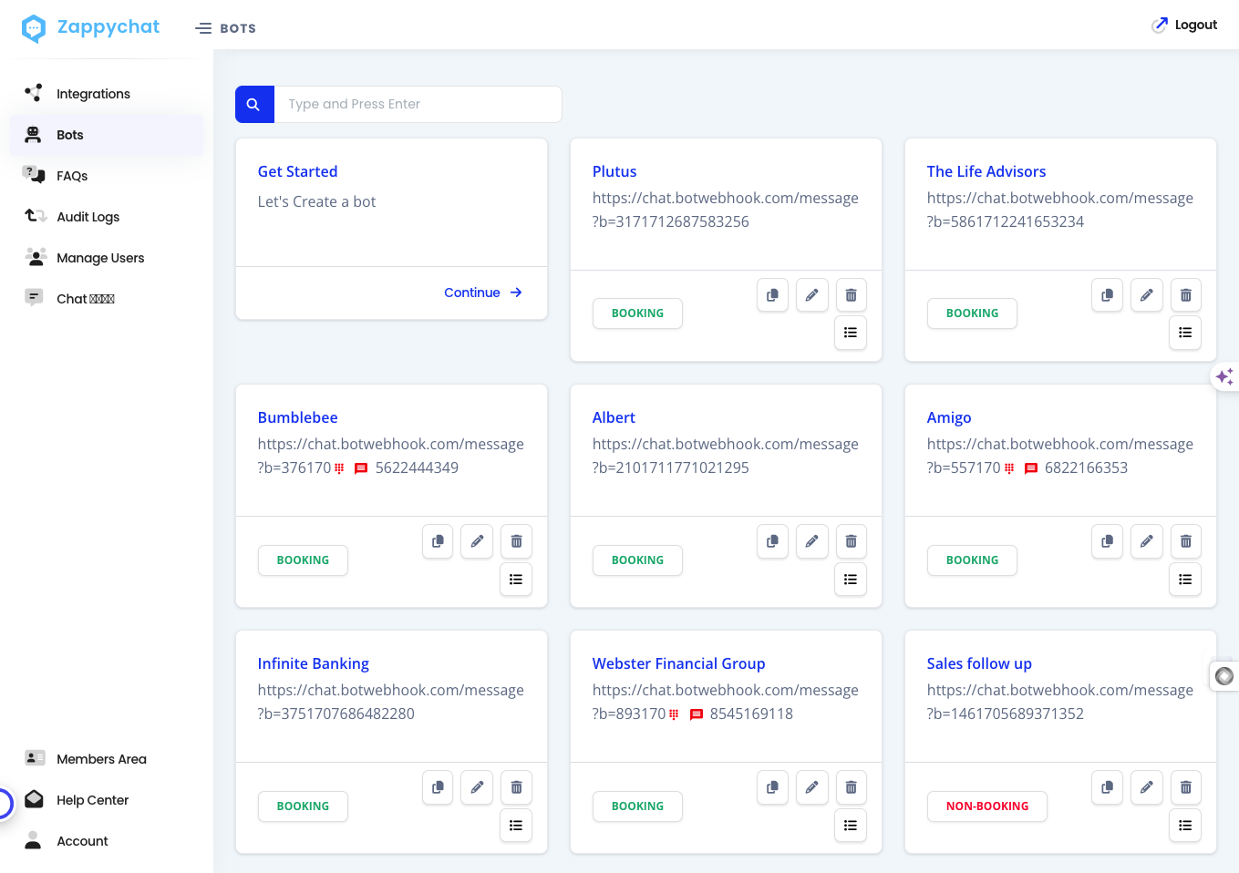Edit the Infinite Banking bot with pencil icon
This screenshot has width=1239, height=873.
477,787
